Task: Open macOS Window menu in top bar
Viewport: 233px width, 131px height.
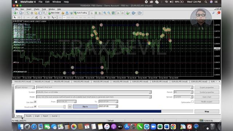Action: (56, 2)
